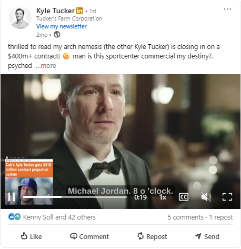Screen dimensions: 241x249
Task: Enter fullscreen video mode
Action: 227,197
